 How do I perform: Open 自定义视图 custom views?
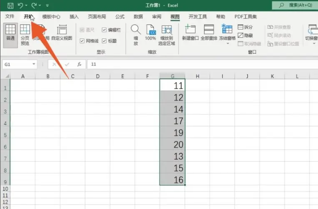coord(62,33)
